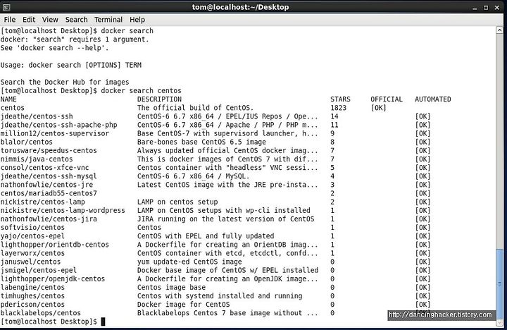
Task: Click 'Usage: docker search [OPTIONS] TERM' line
Action: click(71, 65)
